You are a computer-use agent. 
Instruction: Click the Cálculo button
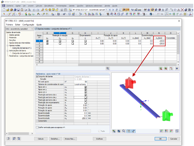41,139
